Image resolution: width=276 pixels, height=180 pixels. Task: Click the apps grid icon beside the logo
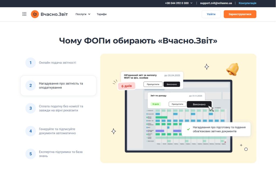pos(24,14)
